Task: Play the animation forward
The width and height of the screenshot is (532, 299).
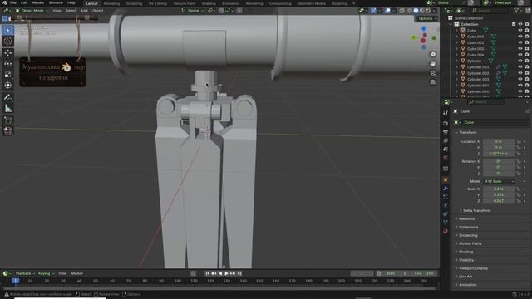Action: click(226, 273)
